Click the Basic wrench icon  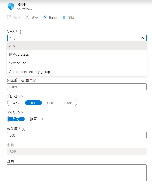click(x=45, y=17)
